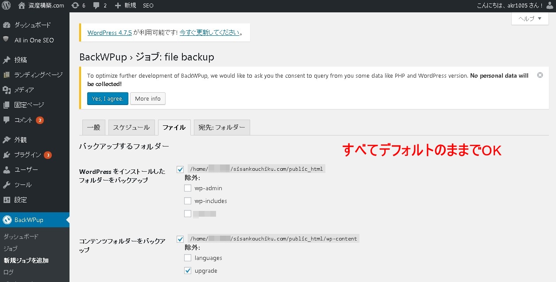Click the WordPress logo icon in admin bar
This screenshot has height=282, width=556.
6,6
